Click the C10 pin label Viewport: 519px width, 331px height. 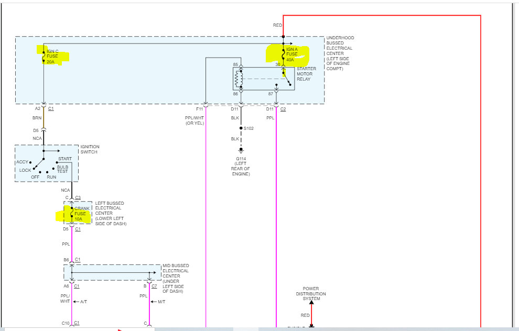[x=66, y=323]
